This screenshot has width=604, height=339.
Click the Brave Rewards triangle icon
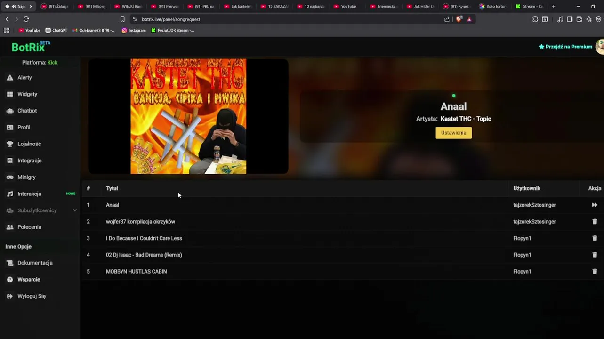469,19
